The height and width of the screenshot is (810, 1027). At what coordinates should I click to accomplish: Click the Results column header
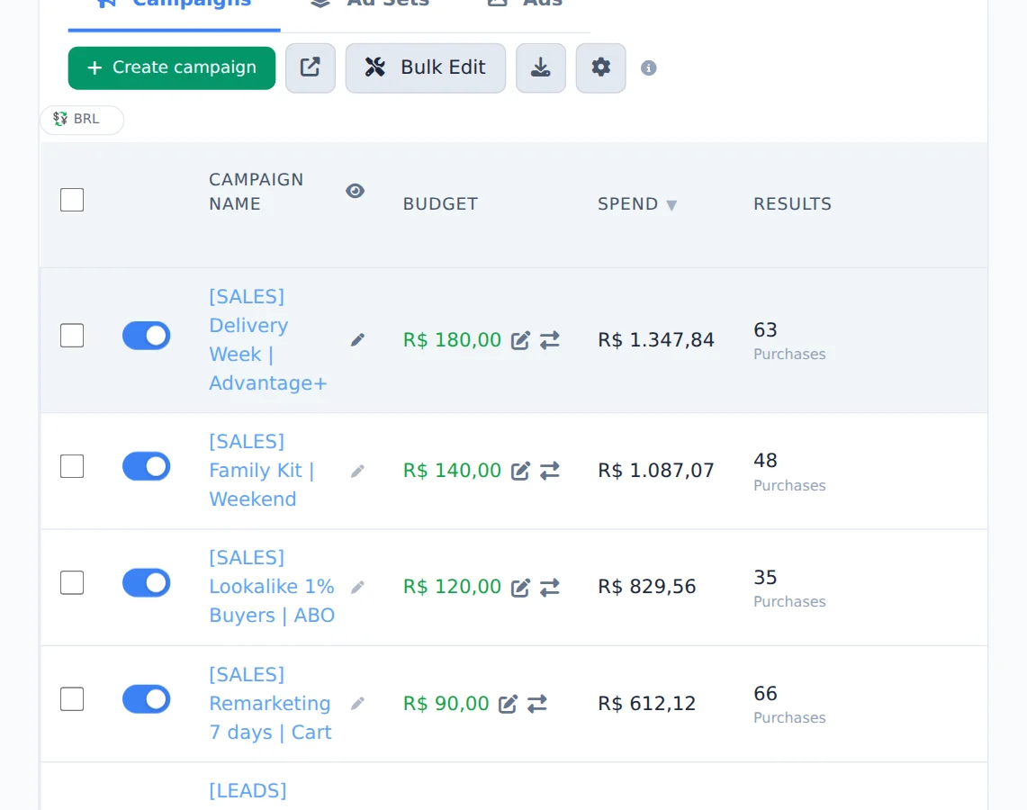point(792,204)
